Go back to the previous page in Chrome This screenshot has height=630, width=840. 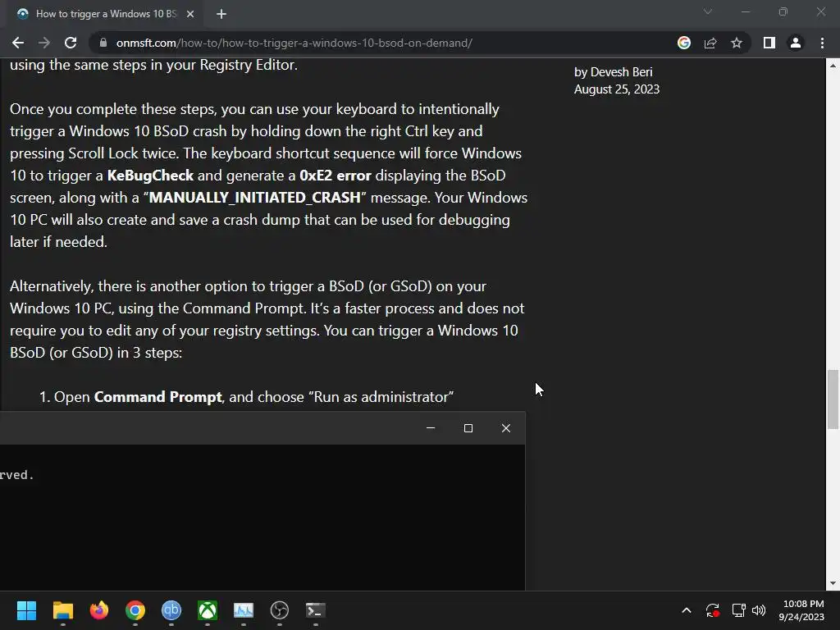tap(18, 43)
